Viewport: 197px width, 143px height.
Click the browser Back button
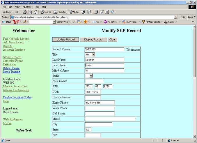(x=6, y=12)
